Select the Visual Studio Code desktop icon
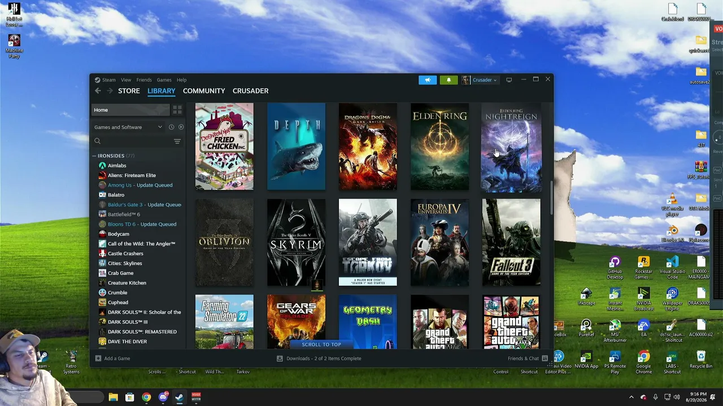Image resolution: width=723 pixels, height=406 pixels. [x=672, y=268]
